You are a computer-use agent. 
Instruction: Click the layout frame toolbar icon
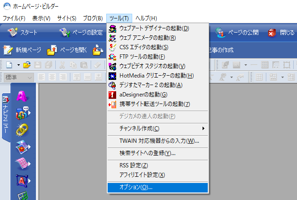pyautogui.click(x=287, y=65)
